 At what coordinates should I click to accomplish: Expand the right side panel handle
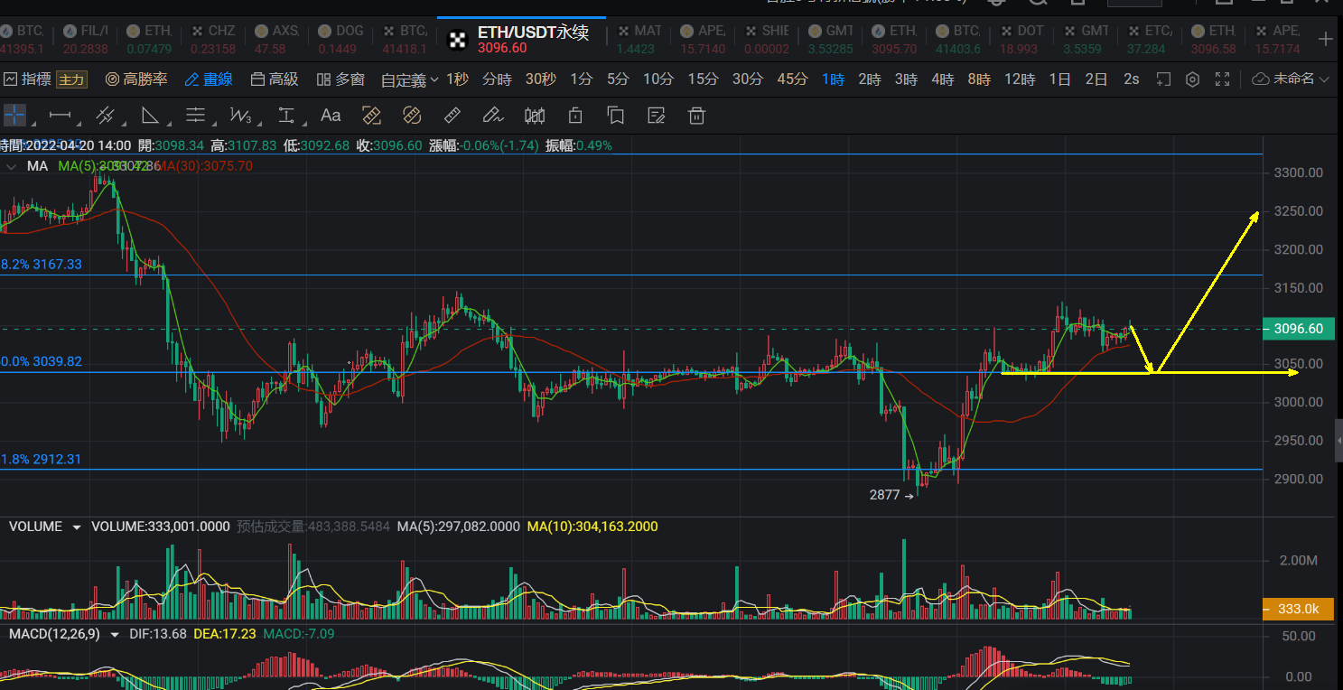tap(1338, 440)
